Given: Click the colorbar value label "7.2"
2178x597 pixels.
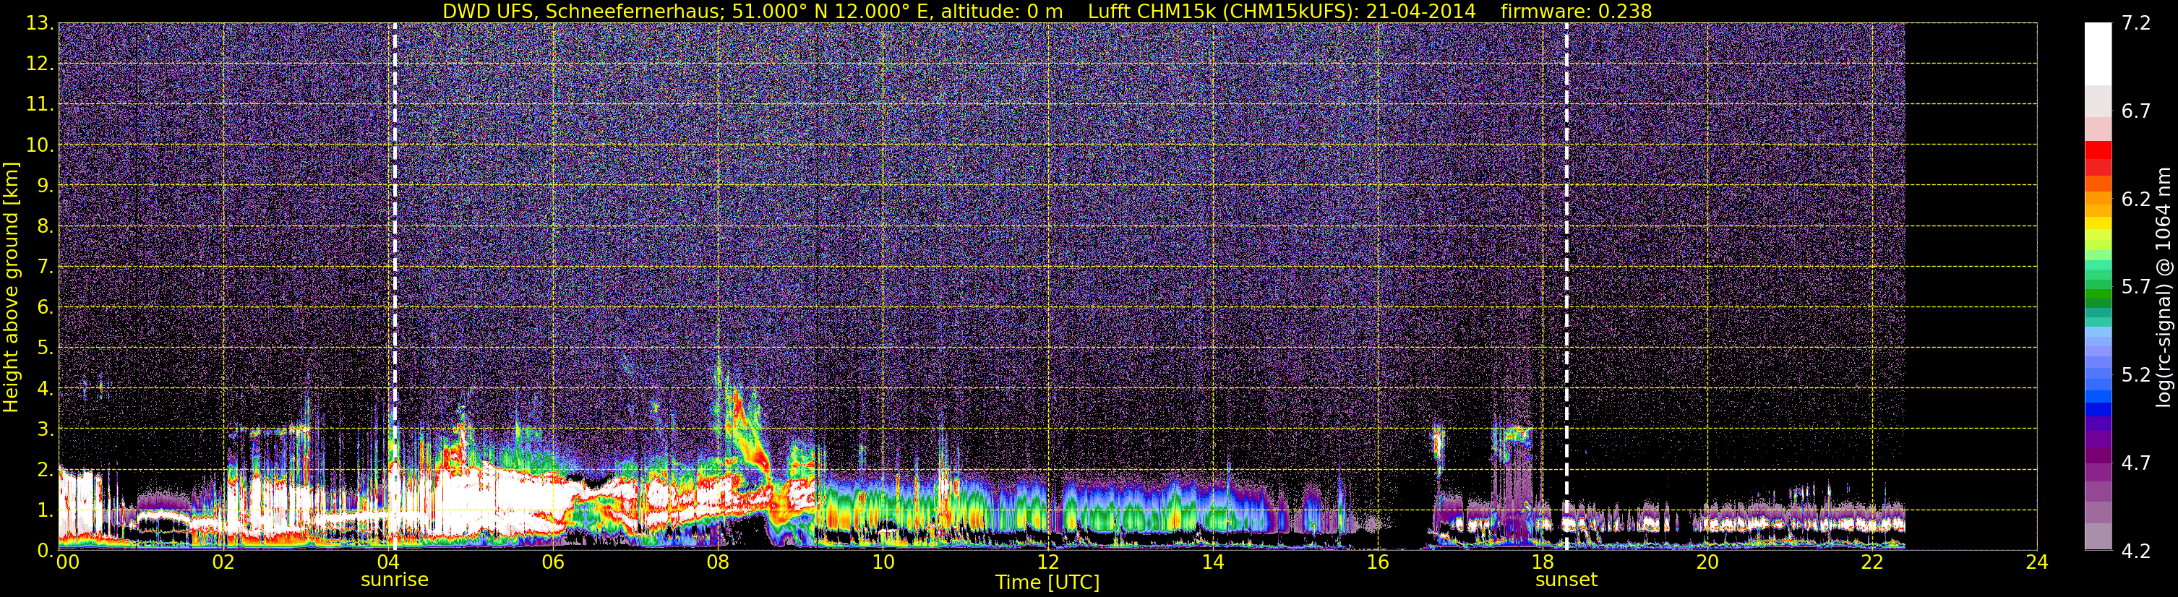Looking at the screenshot, I should (2136, 24).
